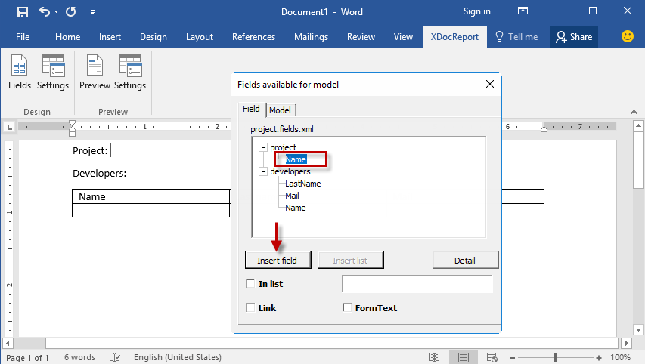This screenshot has width=645, height=364.
Task: Click the Undo arrow icon
Action: [44, 12]
